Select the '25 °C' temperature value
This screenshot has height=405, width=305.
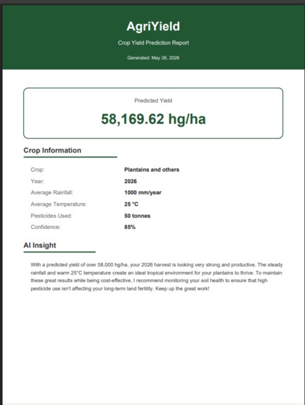click(131, 204)
